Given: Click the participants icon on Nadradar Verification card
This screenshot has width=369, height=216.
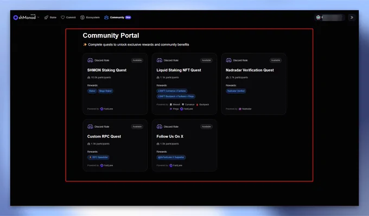Looking at the screenshot, I should (x=227, y=77).
